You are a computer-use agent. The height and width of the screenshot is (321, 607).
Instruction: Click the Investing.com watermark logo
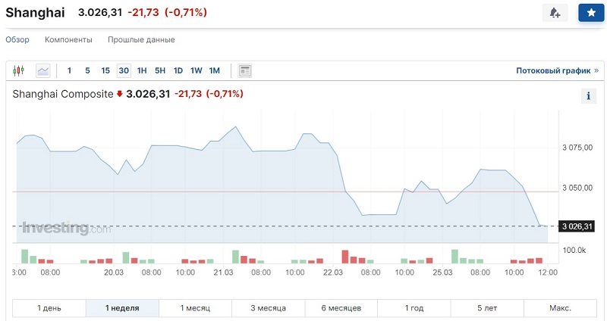(67, 228)
